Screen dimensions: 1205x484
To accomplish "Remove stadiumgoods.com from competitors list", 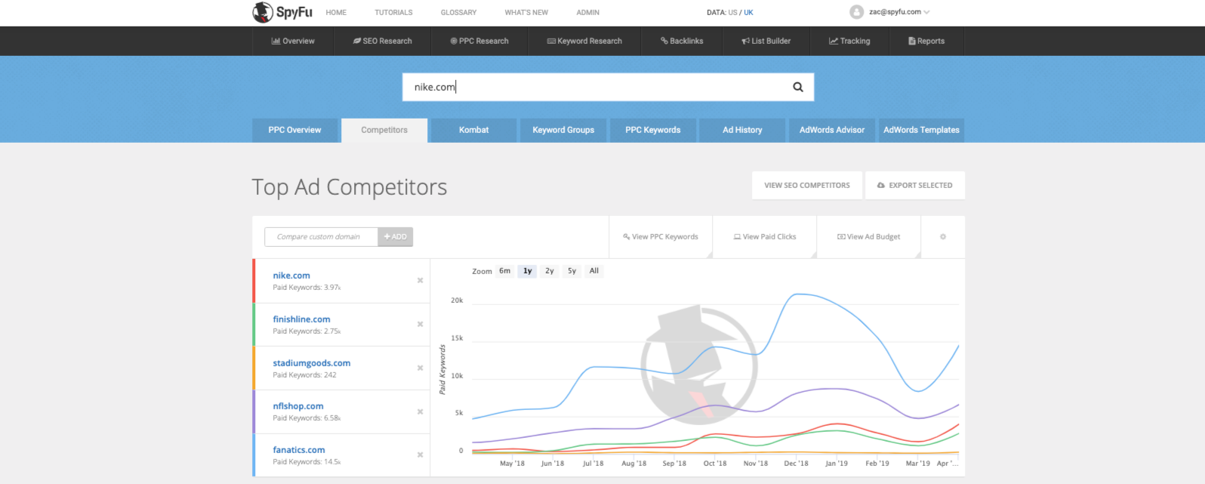I will pyautogui.click(x=421, y=368).
